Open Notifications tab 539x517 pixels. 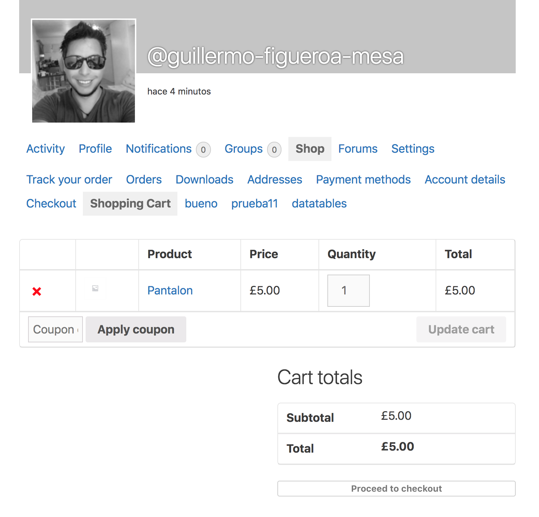pyautogui.click(x=159, y=149)
